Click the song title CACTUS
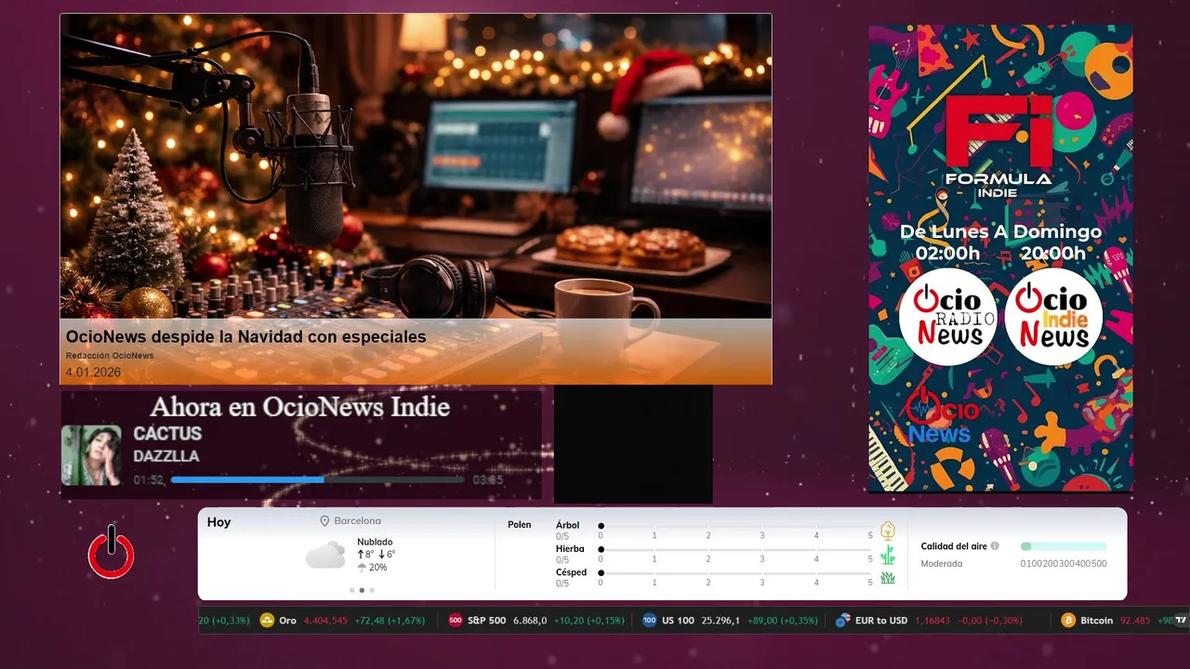The width and height of the screenshot is (1190, 669). tap(167, 434)
